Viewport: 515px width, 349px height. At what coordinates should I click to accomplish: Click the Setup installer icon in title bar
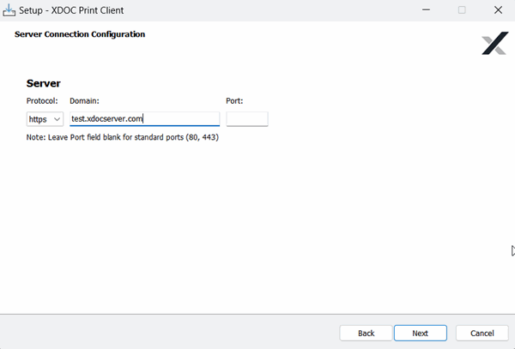9,10
